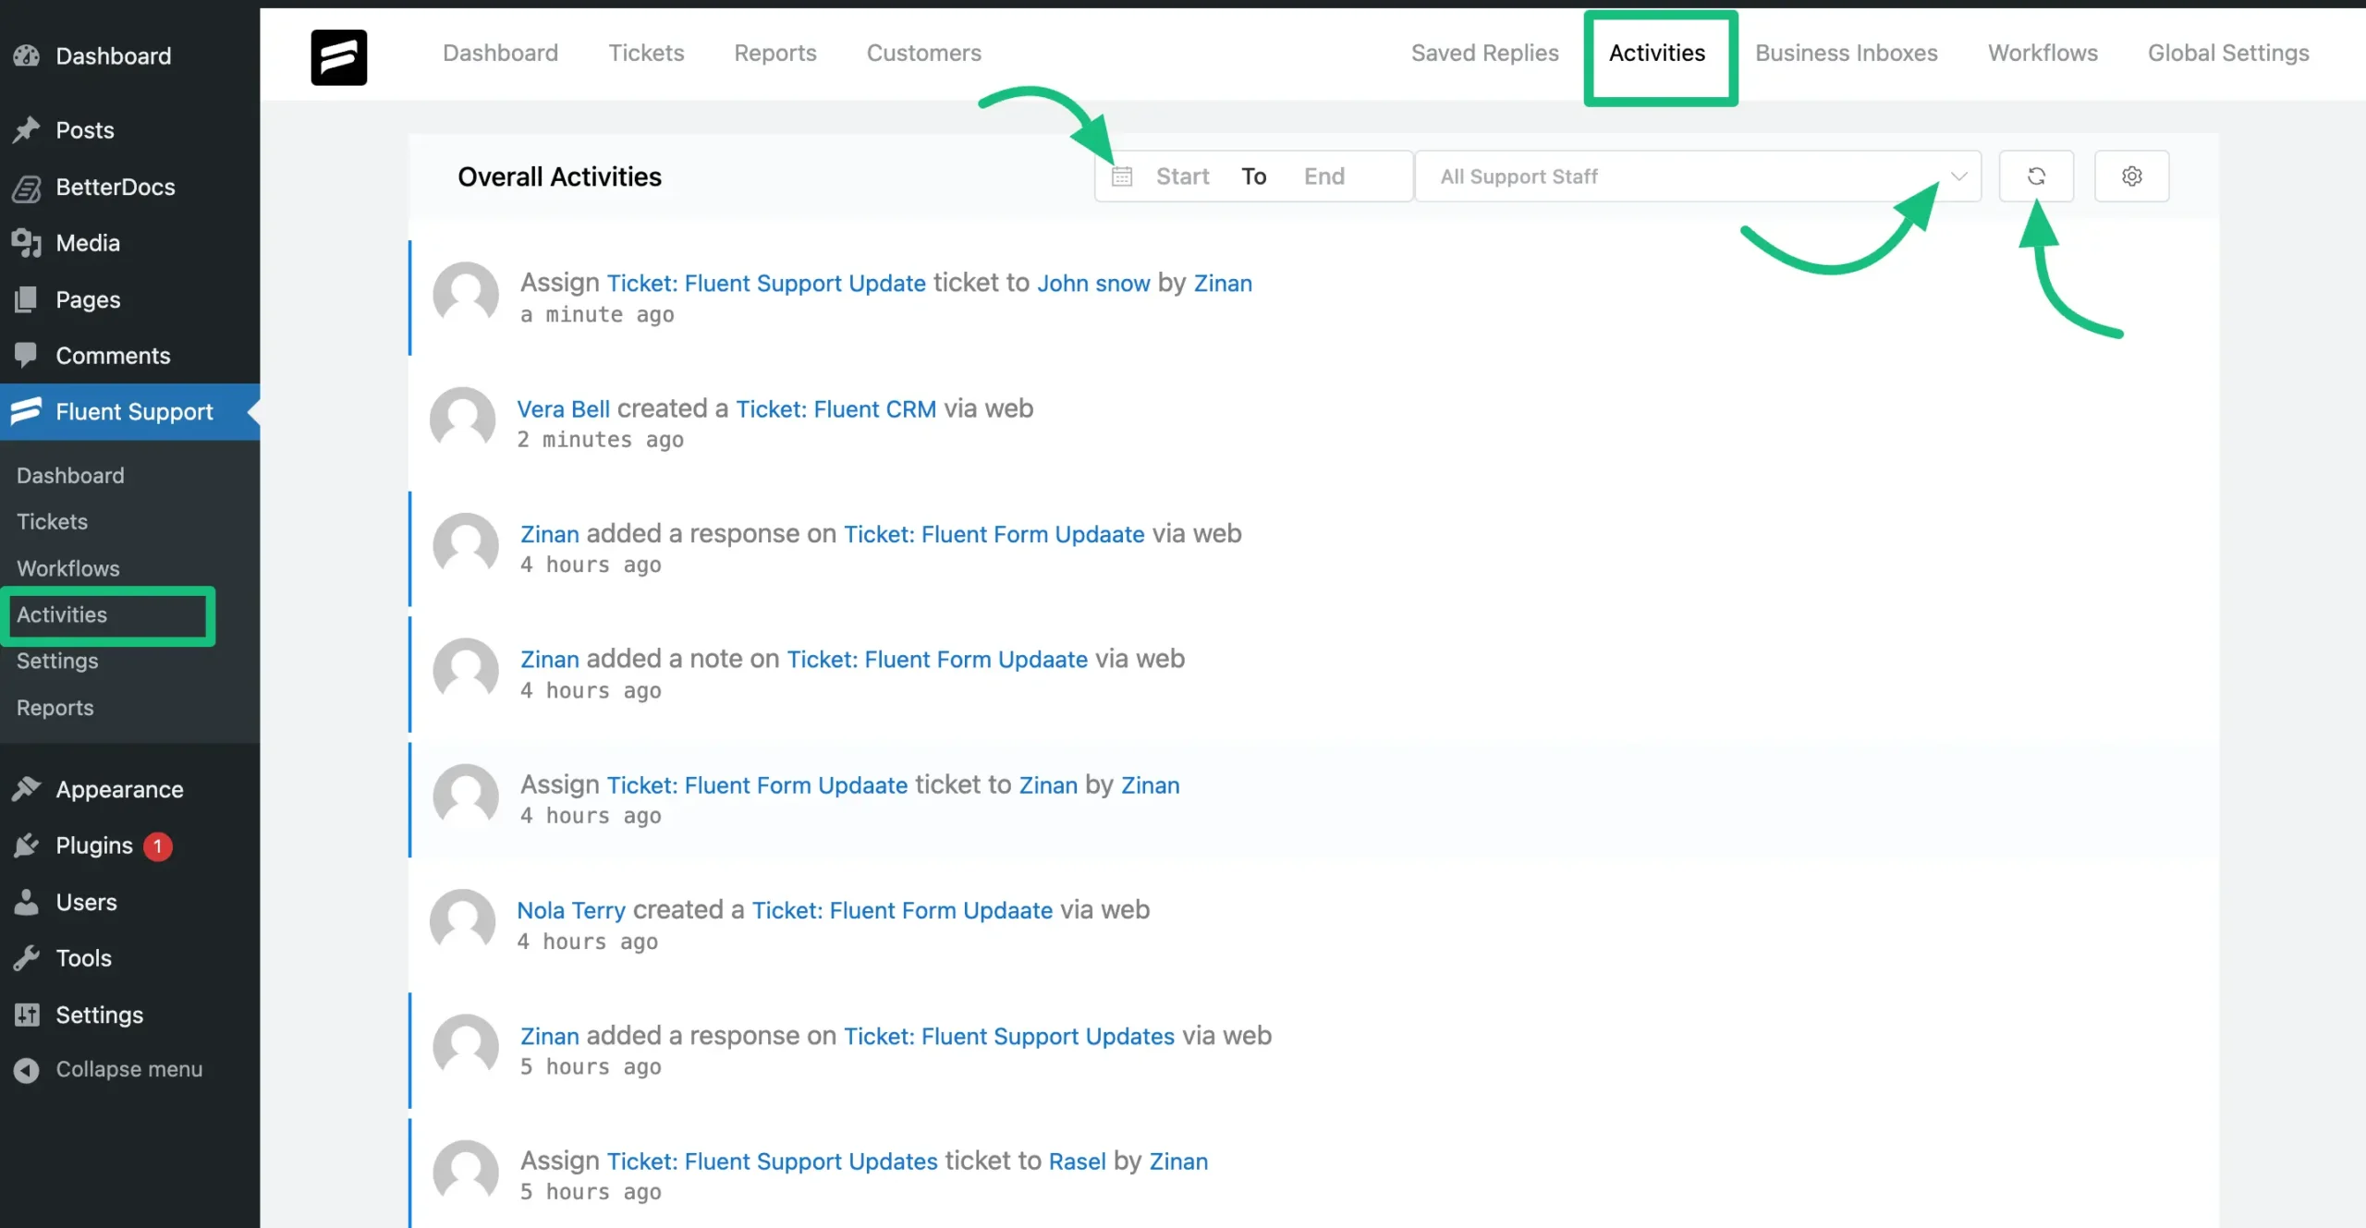Open Ticket: Fluent Support Update link
2366x1228 pixels.
[766, 283]
